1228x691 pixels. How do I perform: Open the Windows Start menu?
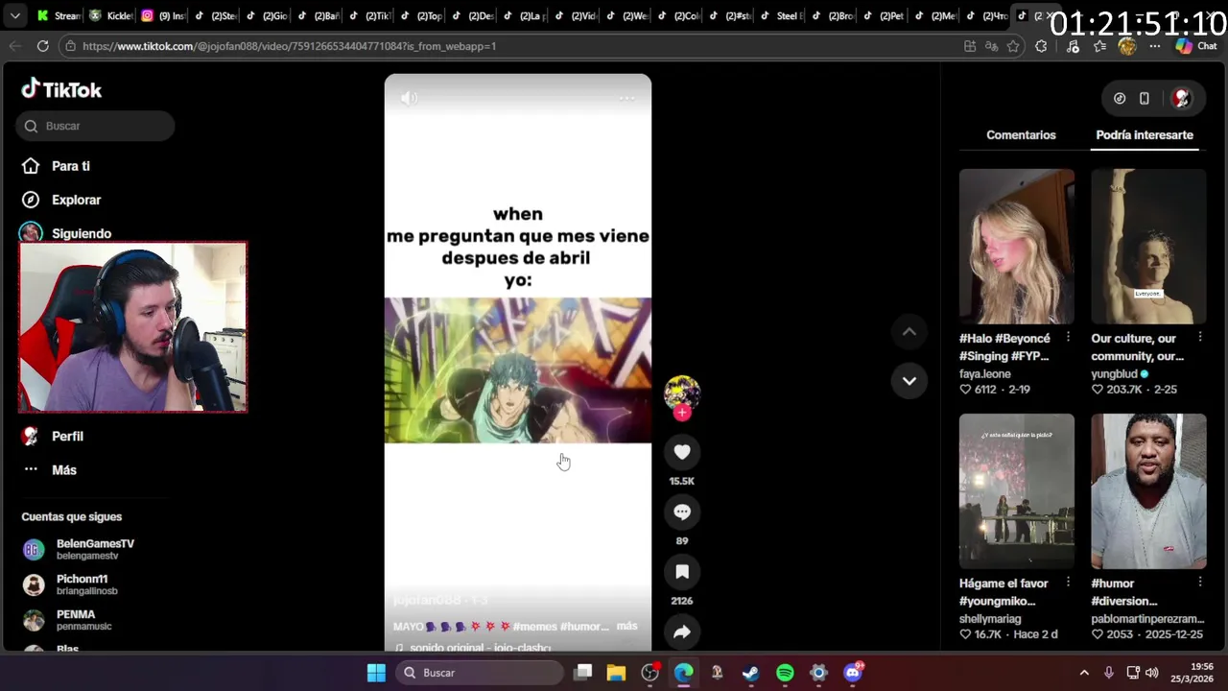pyautogui.click(x=376, y=673)
